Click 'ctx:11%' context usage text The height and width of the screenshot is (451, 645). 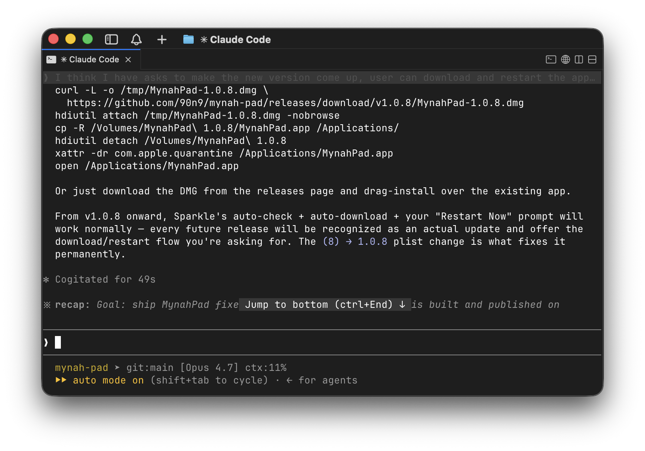[266, 368]
